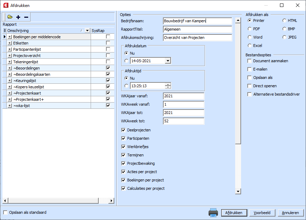Choose specific time radio in Afdruktijd
This screenshot has height=220, width=306.
click(126, 86)
